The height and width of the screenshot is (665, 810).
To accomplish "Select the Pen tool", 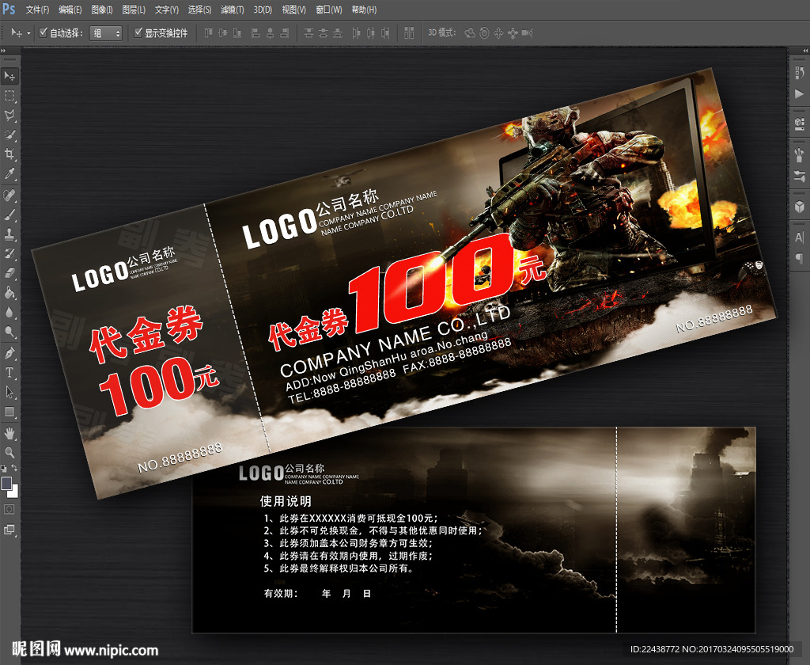I will click(9, 353).
